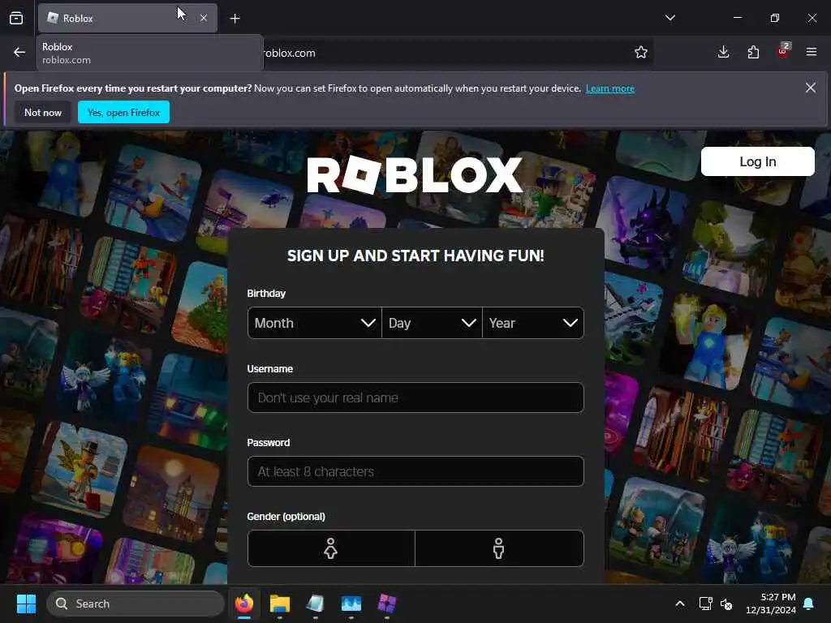
Task: Expand the Year birthday dropdown
Action: point(533,323)
